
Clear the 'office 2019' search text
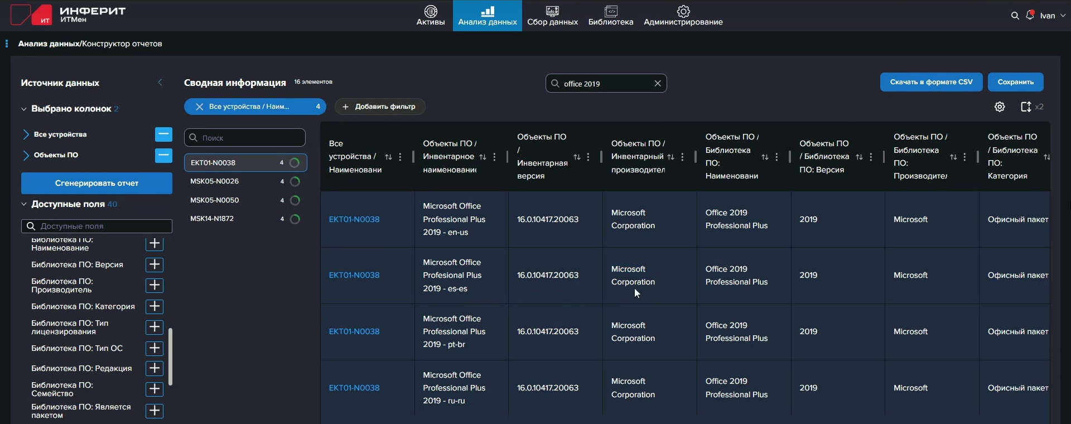[x=658, y=83]
